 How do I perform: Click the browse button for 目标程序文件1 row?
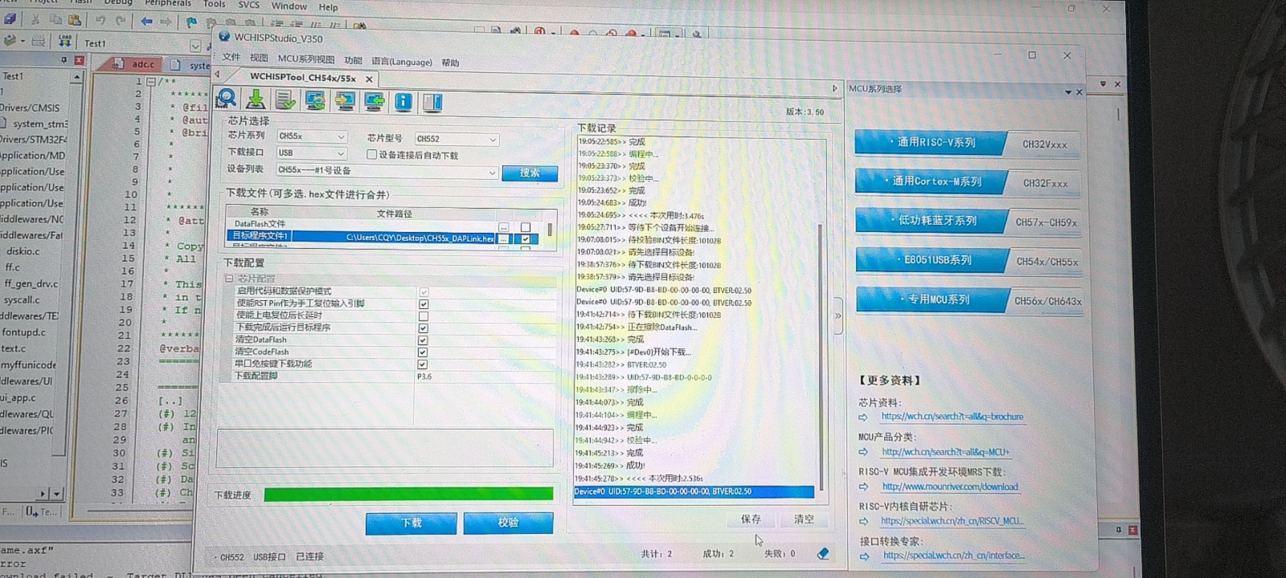click(504, 239)
